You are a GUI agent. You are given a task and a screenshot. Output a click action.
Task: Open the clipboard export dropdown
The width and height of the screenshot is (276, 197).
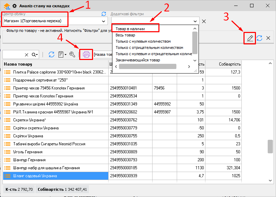point(62,54)
